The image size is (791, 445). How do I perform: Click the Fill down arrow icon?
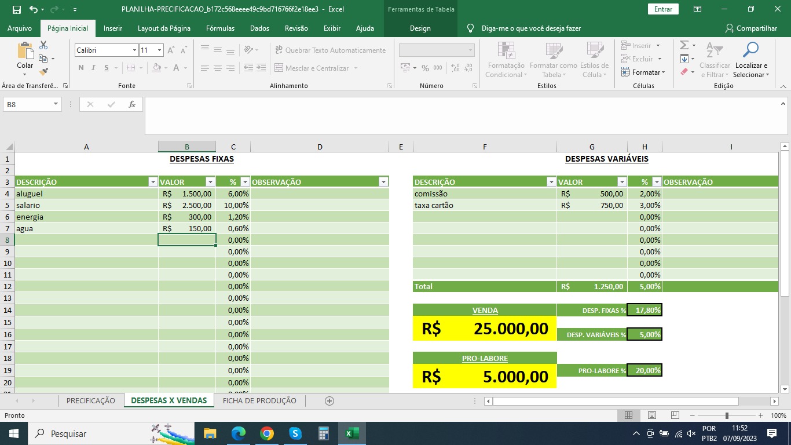tap(684, 59)
